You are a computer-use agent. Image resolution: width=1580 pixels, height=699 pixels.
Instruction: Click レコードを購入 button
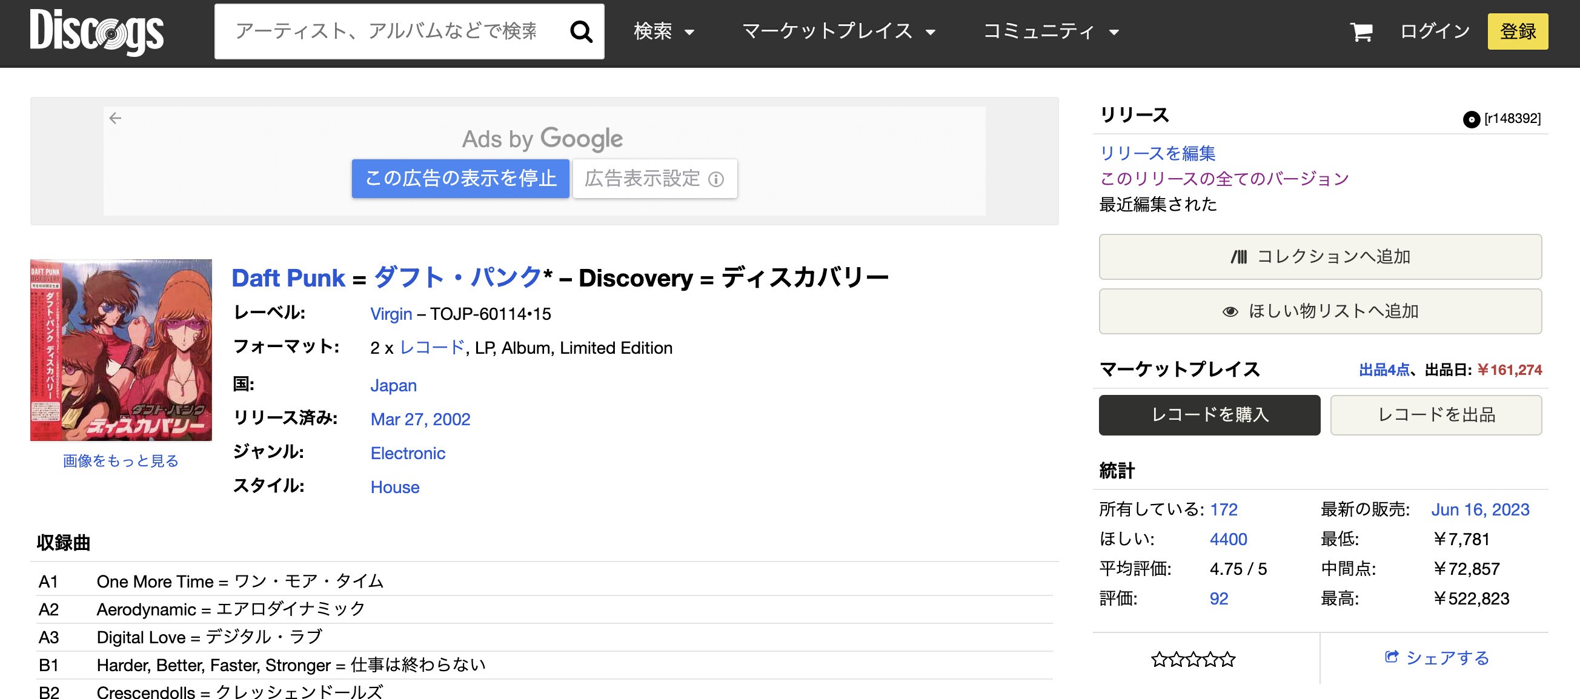pos(1209,415)
